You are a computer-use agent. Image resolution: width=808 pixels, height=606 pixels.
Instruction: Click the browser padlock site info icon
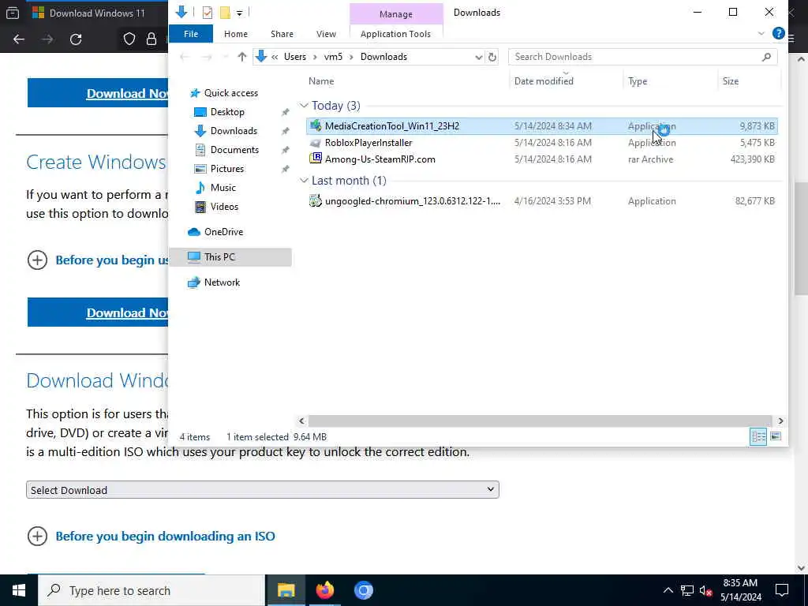[x=151, y=39]
